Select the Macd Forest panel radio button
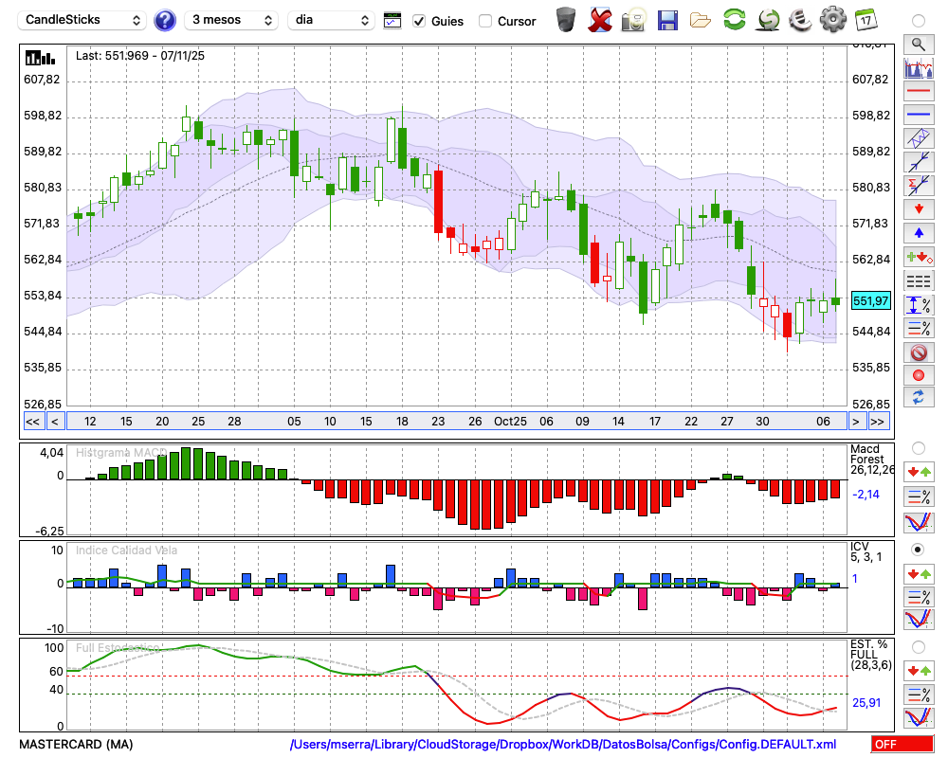The height and width of the screenshot is (758, 948). coord(919,448)
